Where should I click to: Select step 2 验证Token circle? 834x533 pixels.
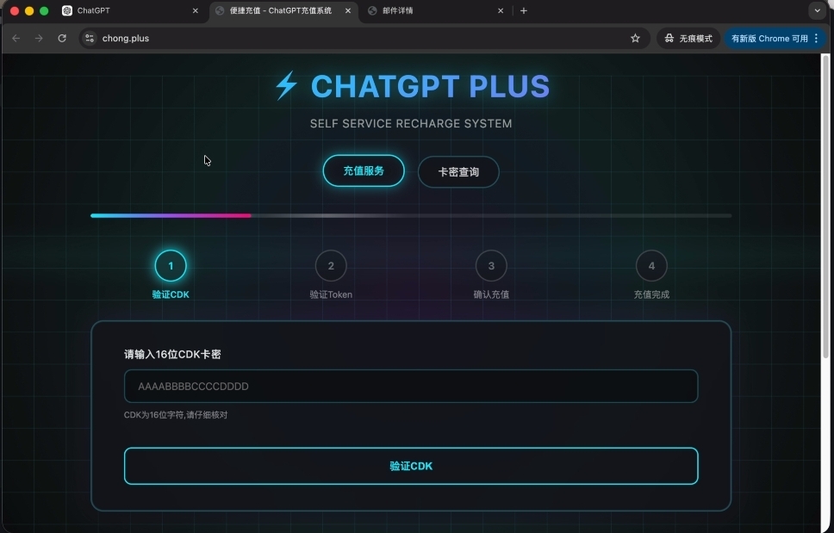331,266
